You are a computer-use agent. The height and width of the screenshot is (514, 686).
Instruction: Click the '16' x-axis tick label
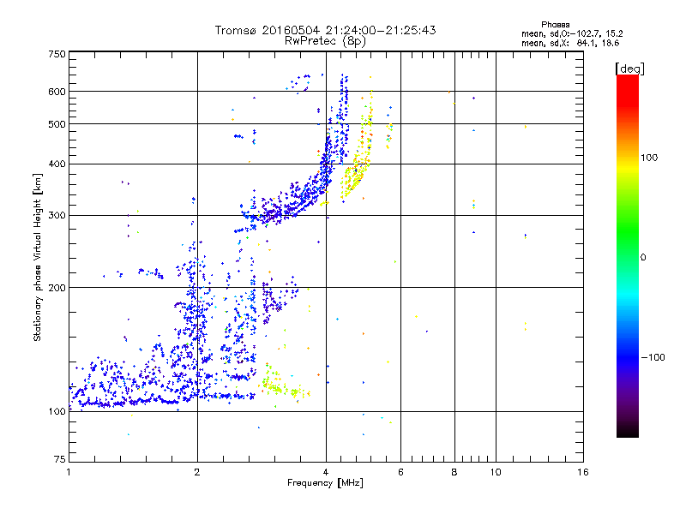pos(583,472)
